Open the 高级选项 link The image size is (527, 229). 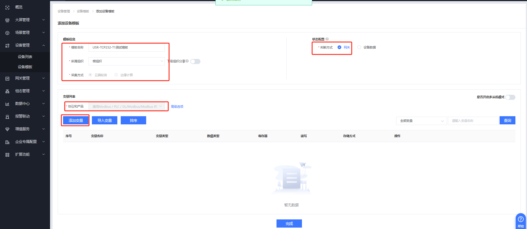(177, 107)
